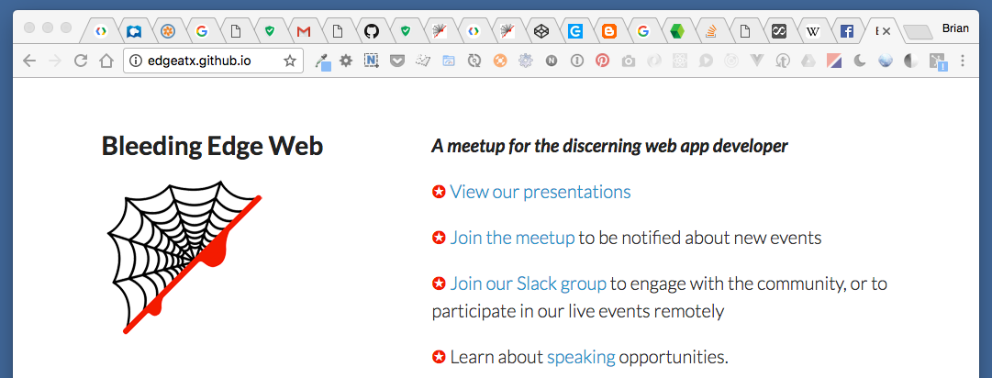Screen dimensions: 992x378
Task: Switch to the Facebook tab
Action: coord(847,30)
